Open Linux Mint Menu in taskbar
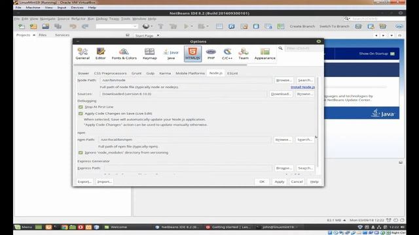The height and width of the screenshot is (235, 419). point(24,227)
